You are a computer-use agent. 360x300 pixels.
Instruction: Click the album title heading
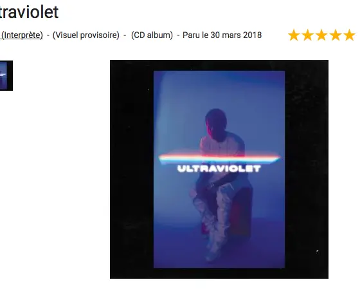[x=29, y=12]
